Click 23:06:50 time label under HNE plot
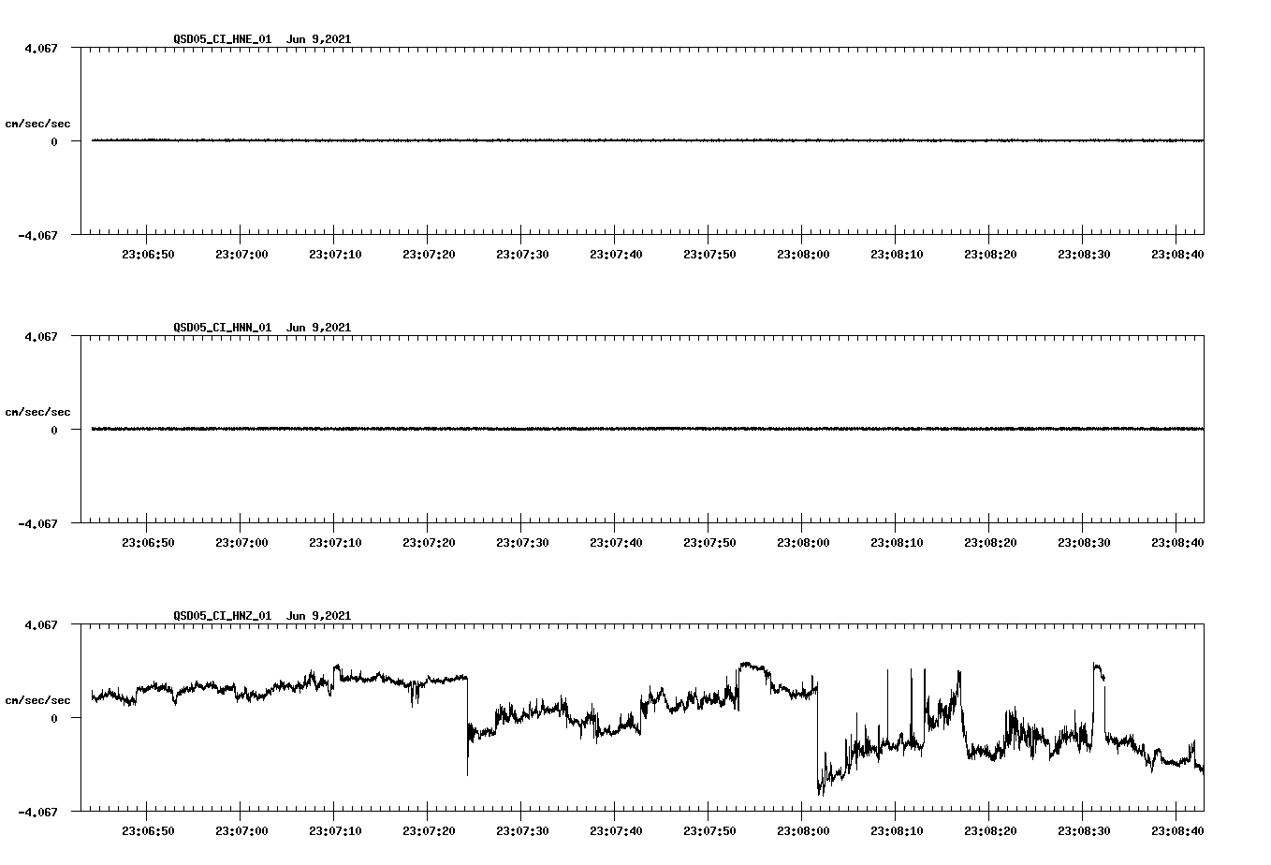The image size is (1271, 865). 148,255
